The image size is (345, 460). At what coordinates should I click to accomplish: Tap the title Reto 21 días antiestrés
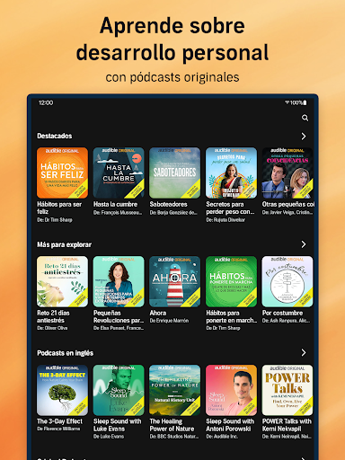(x=53, y=316)
